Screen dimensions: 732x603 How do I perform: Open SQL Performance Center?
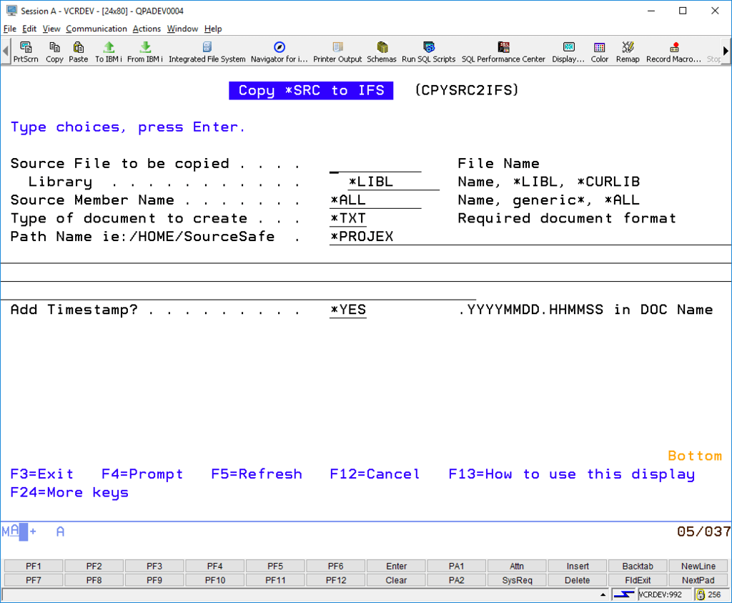pos(503,52)
